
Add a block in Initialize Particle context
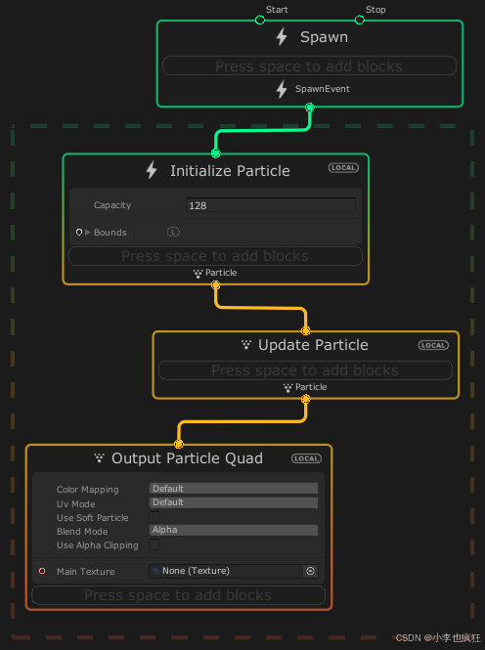click(215, 256)
